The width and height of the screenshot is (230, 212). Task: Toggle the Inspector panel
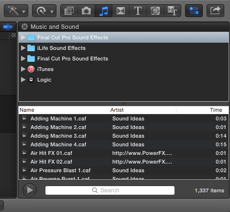(x=194, y=11)
